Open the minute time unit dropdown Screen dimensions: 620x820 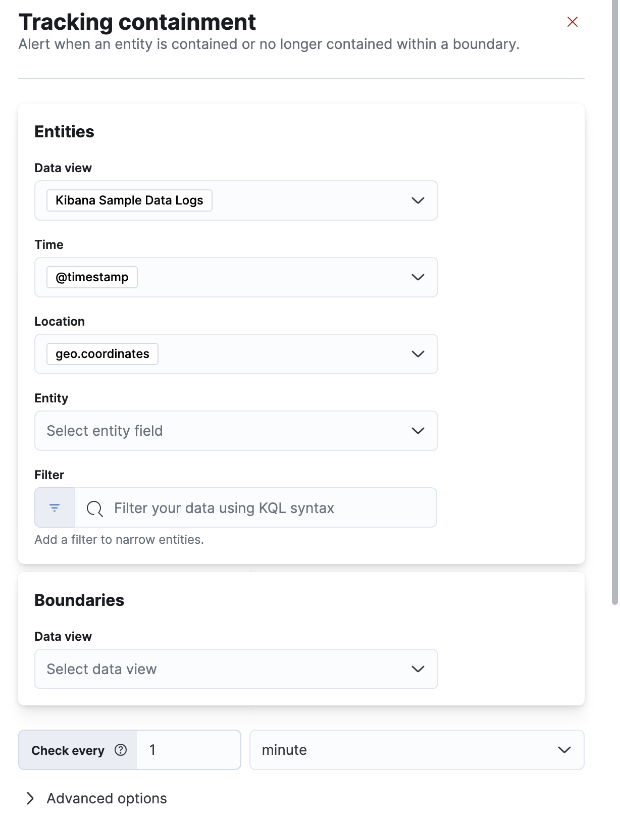point(564,750)
